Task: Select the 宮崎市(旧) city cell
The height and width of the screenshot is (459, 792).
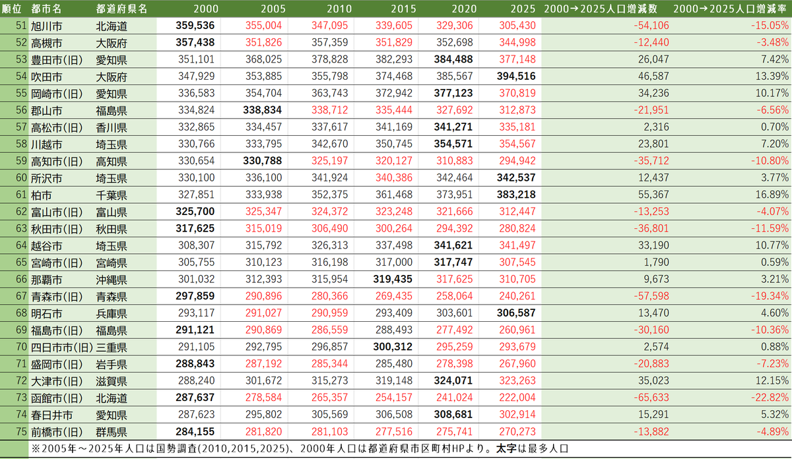Action: [57, 262]
